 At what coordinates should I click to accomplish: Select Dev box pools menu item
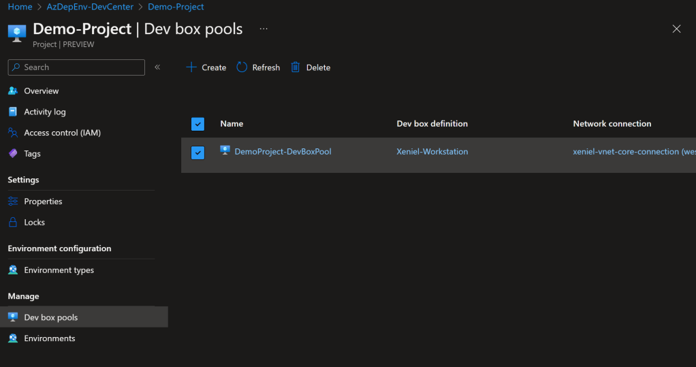click(50, 317)
